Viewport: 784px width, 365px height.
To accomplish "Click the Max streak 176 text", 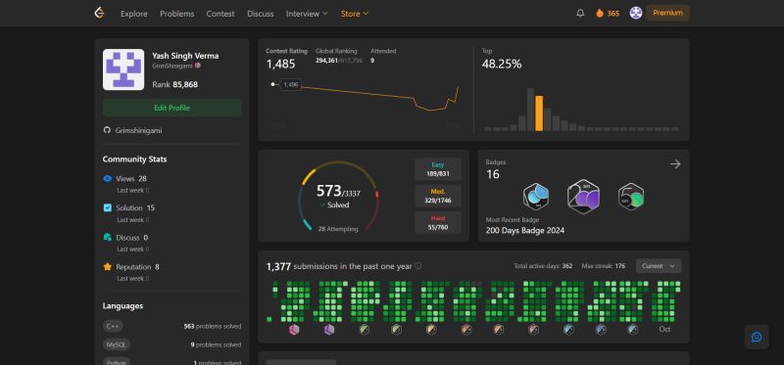I will 604,266.
